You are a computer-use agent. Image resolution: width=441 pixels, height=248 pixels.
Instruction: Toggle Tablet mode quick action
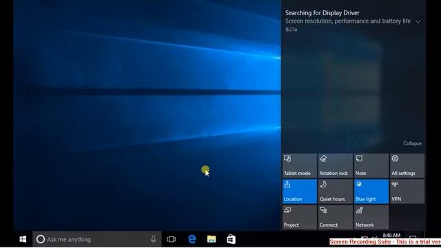[300, 165]
